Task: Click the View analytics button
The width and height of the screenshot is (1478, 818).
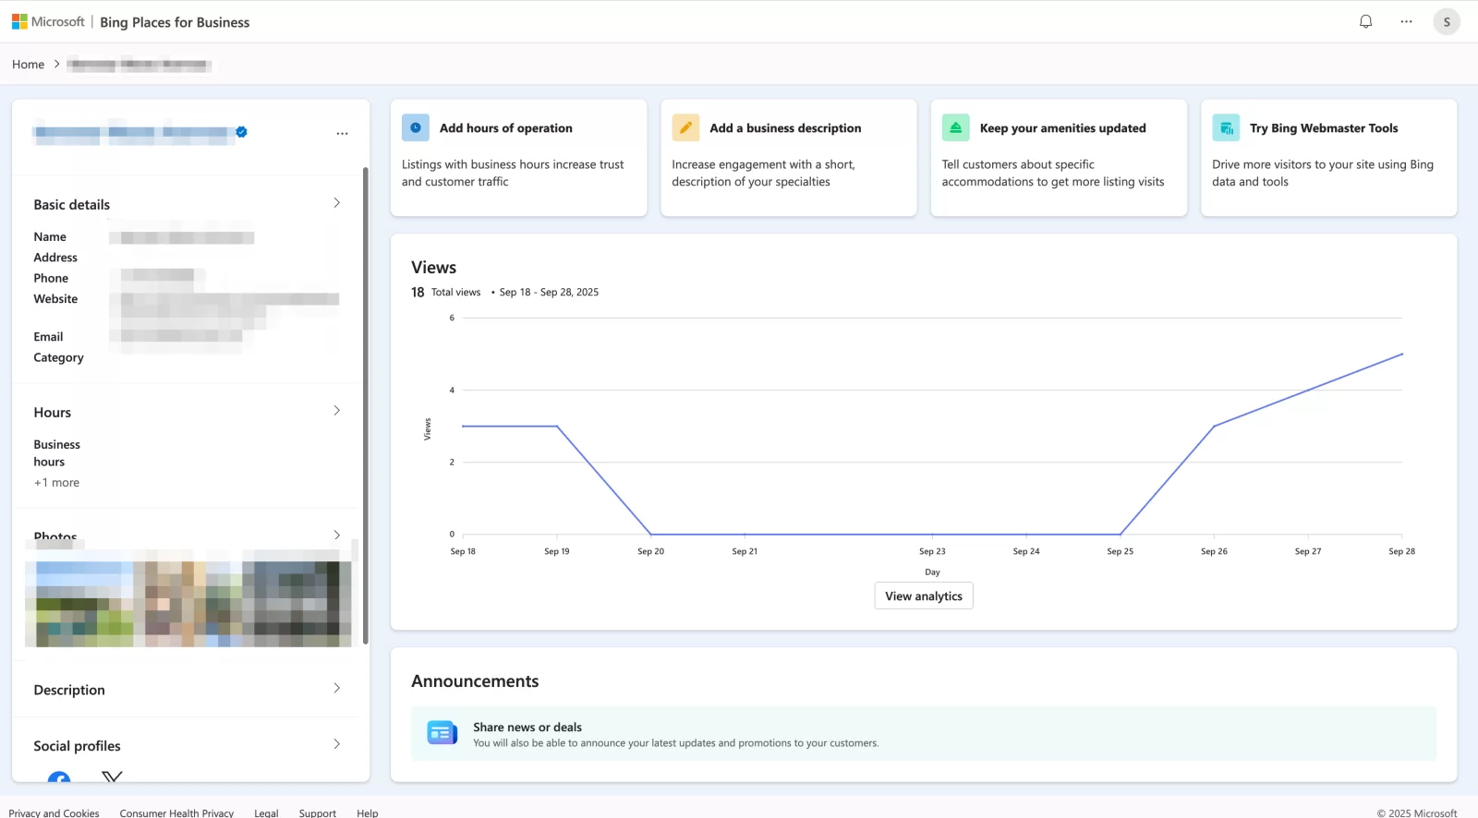Action: [x=923, y=595]
